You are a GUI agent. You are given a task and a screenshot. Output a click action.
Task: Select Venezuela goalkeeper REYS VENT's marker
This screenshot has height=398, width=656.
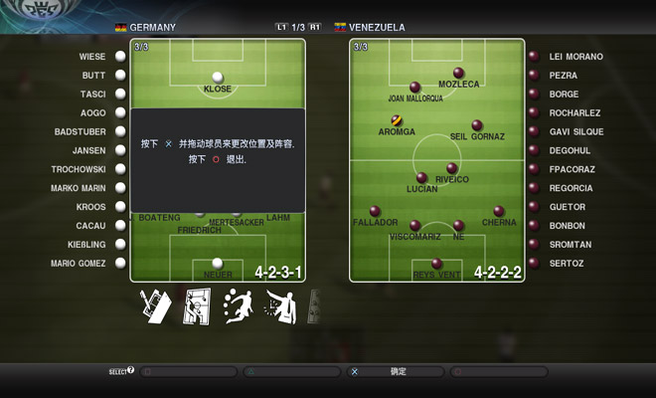tap(436, 264)
